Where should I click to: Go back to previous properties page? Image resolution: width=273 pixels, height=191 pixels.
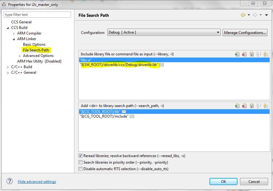(x=243, y=15)
